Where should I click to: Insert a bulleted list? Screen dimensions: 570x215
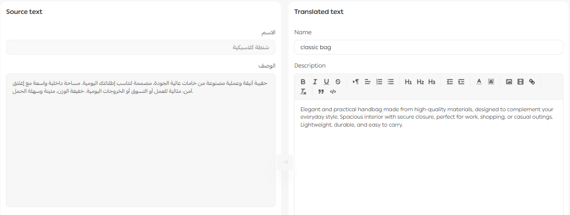[391, 82]
